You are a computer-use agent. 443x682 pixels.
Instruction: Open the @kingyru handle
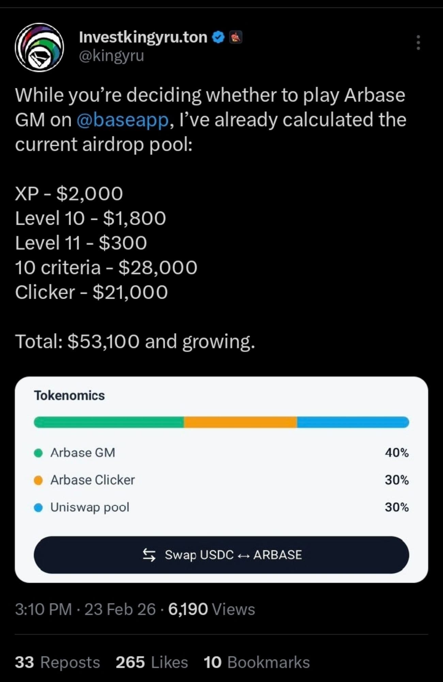(111, 56)
